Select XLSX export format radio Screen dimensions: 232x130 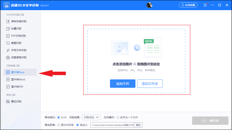point(59,118)
